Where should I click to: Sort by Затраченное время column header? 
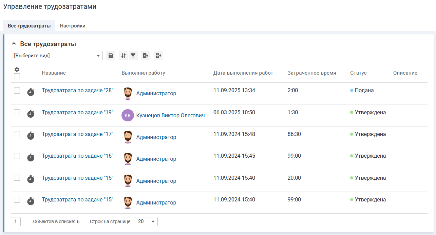coord(311,73)
